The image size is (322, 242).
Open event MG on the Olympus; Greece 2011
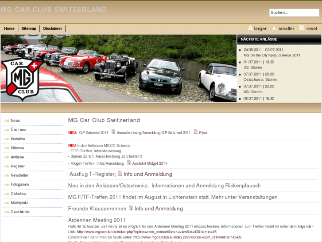(272, 55)
